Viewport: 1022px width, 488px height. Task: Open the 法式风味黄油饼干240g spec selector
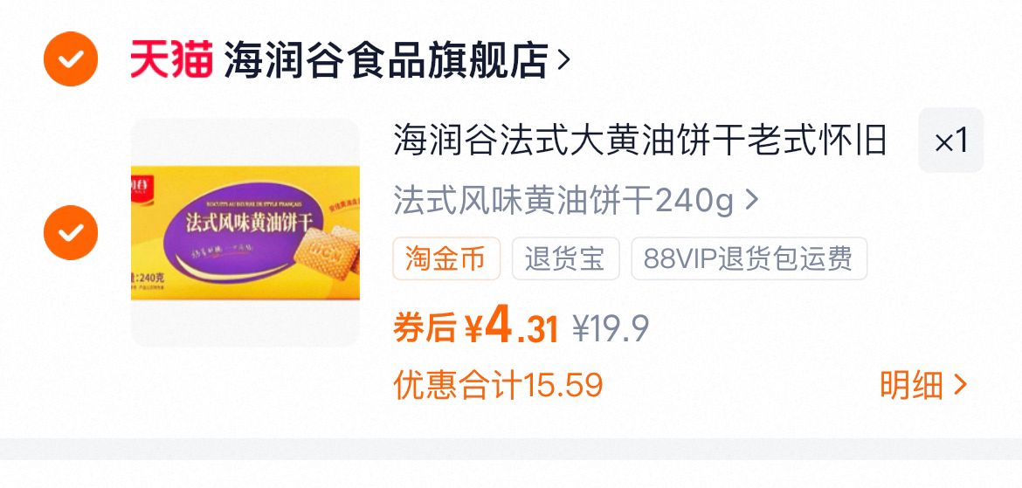click(x=576, y=201)
